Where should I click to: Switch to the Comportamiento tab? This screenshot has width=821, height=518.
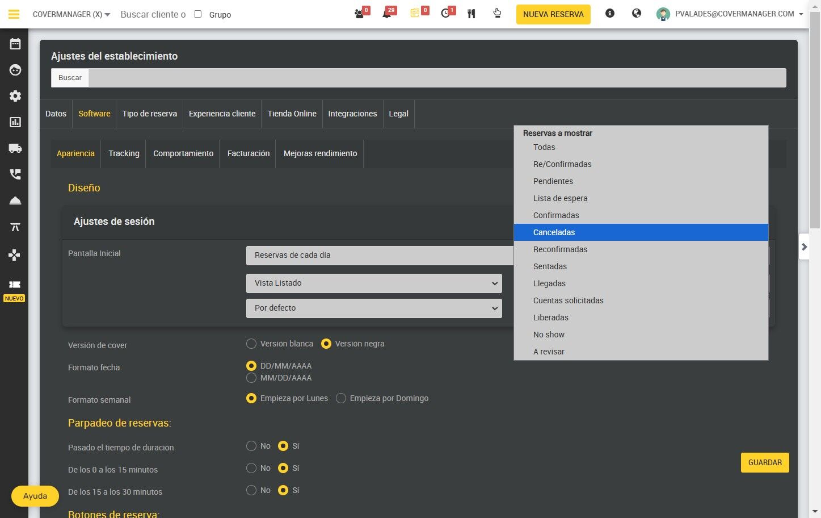coord(183,153)
